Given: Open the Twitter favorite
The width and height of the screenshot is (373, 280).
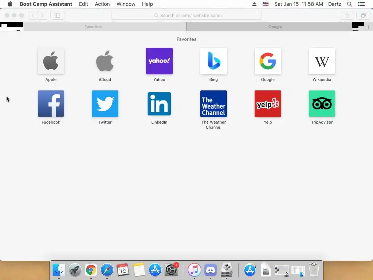Looking at the screenshot, I should coord(105,104).
